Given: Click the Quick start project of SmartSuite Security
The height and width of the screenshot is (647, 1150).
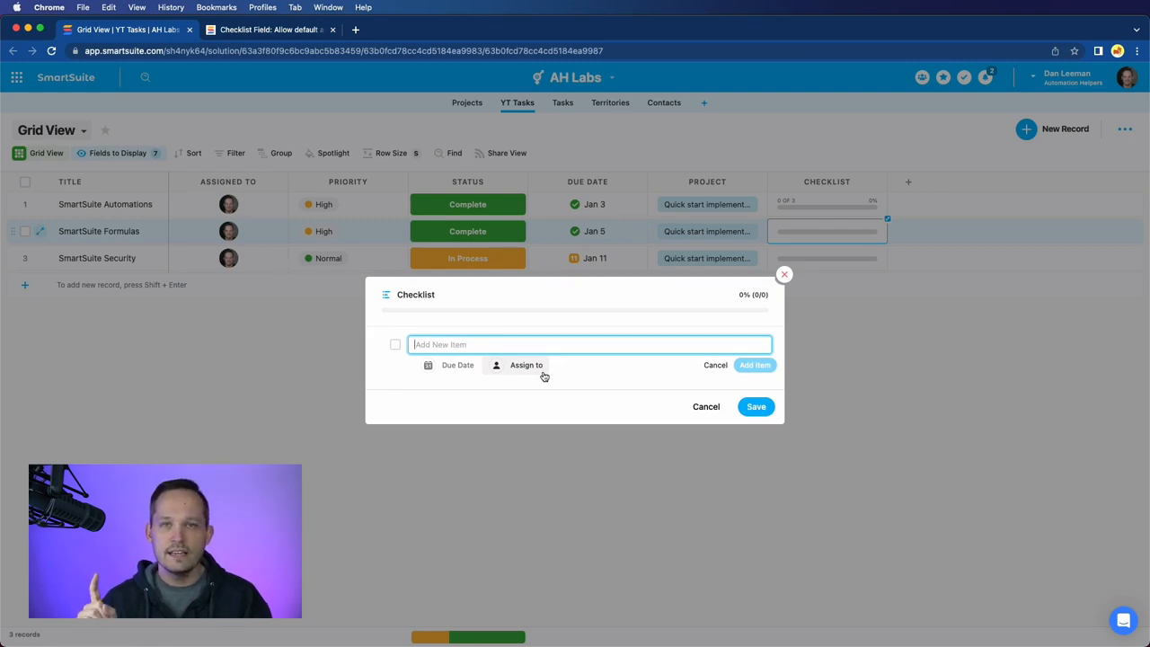Looking at the screenshot, I should point(707,258).
